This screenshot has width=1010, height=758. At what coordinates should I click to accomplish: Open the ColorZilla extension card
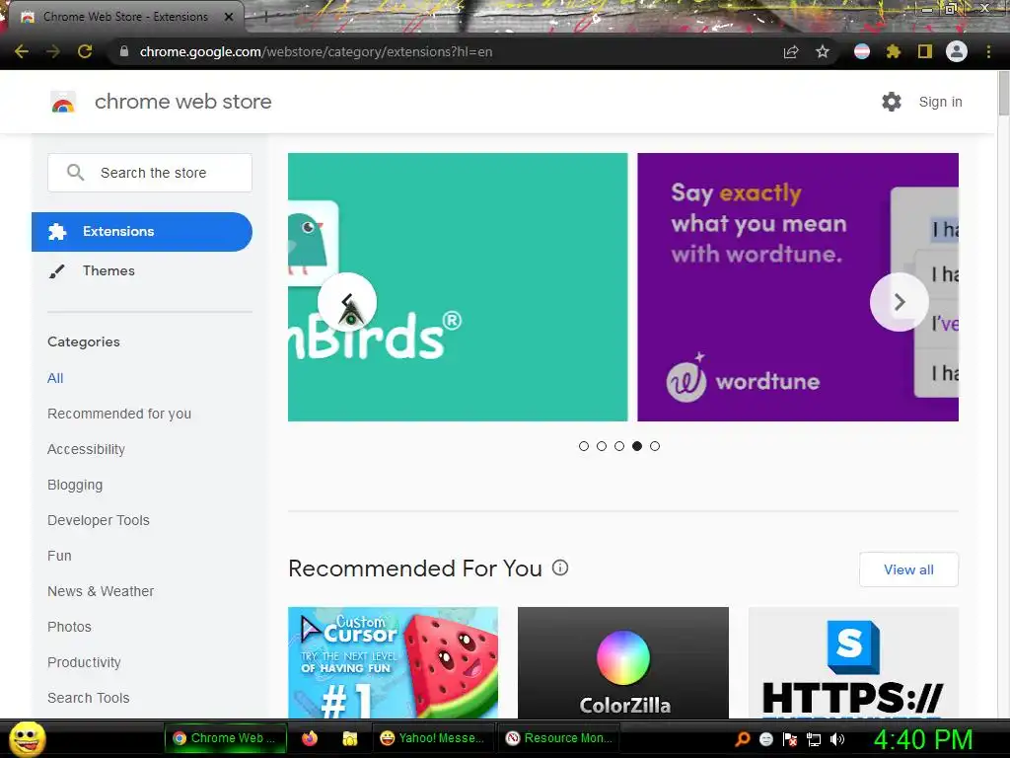click(623, 662)
